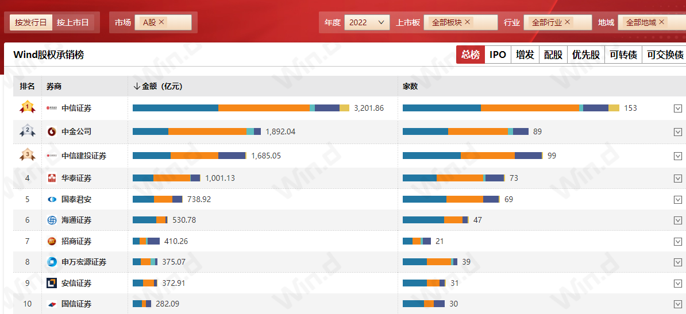Click the 中金公司 logo icon
686x314 pixels.
(52, 131)
